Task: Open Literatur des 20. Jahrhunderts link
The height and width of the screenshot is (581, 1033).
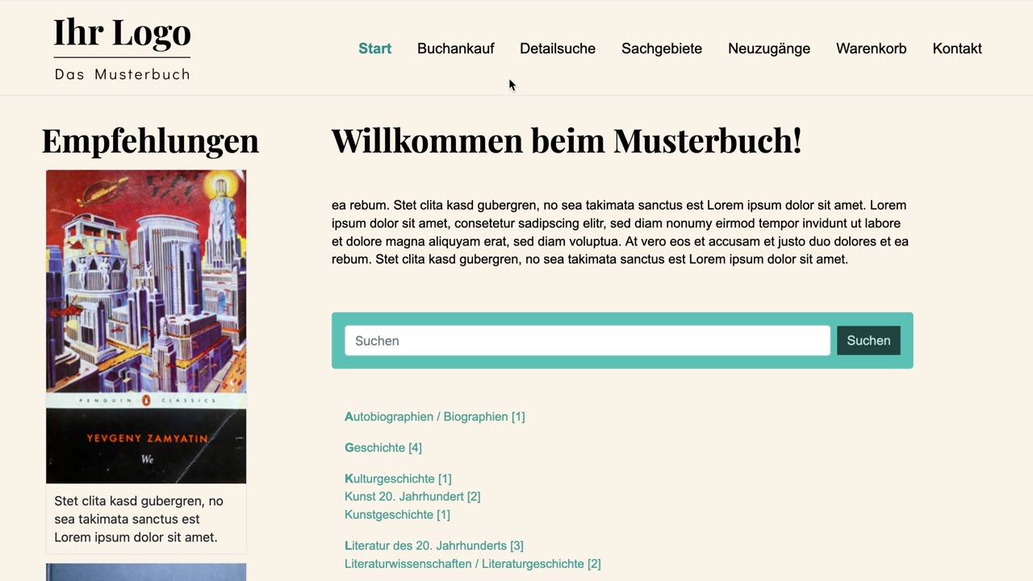Action: pos(433,545)
